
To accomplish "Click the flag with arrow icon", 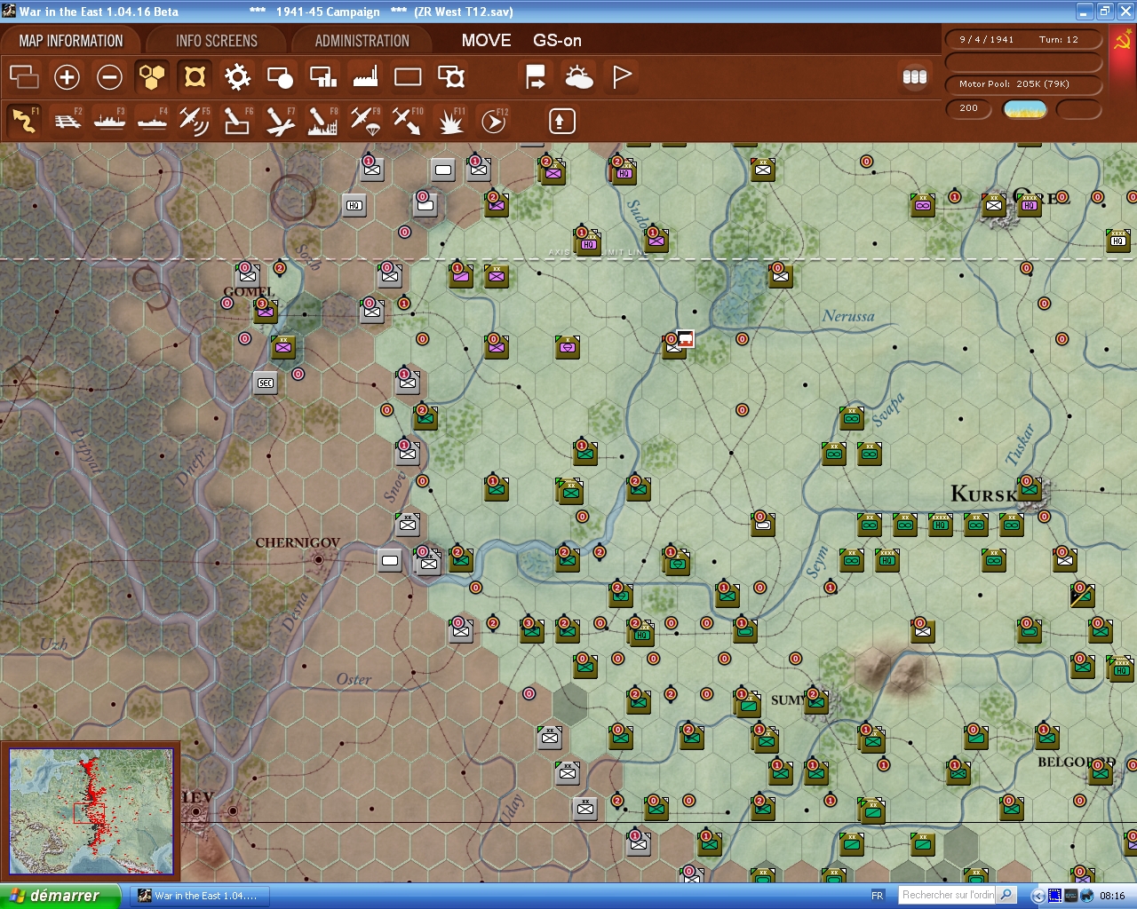I will pyautogui.click(x=536, y=77).
